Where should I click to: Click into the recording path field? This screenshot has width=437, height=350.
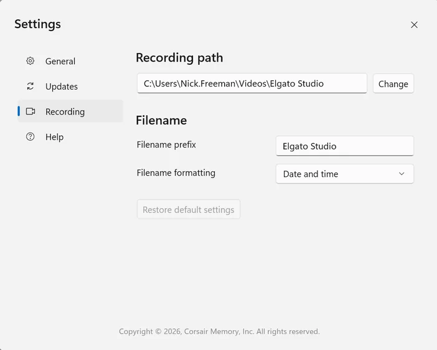[252, 83]
